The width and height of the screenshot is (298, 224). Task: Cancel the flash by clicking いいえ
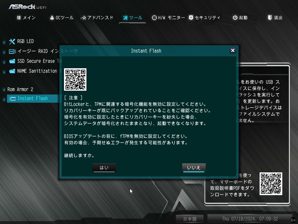tap(194, 167)
